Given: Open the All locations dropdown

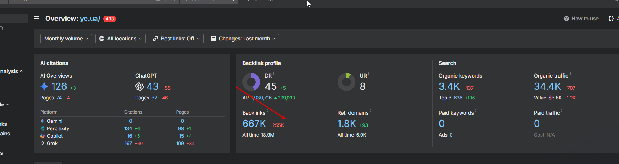Looking at the screenshot, I should [120, 39].
